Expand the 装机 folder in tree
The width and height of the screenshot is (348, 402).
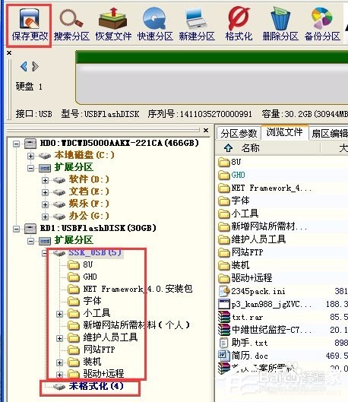59,362
